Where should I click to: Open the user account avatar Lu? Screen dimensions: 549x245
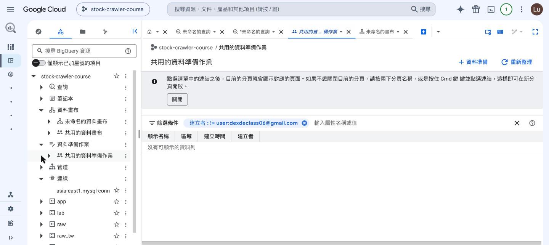pos(537,10)
